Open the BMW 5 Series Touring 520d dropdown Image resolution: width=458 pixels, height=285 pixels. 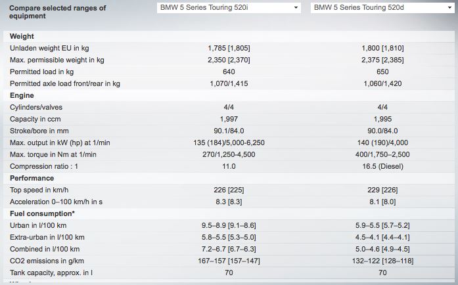382,8
